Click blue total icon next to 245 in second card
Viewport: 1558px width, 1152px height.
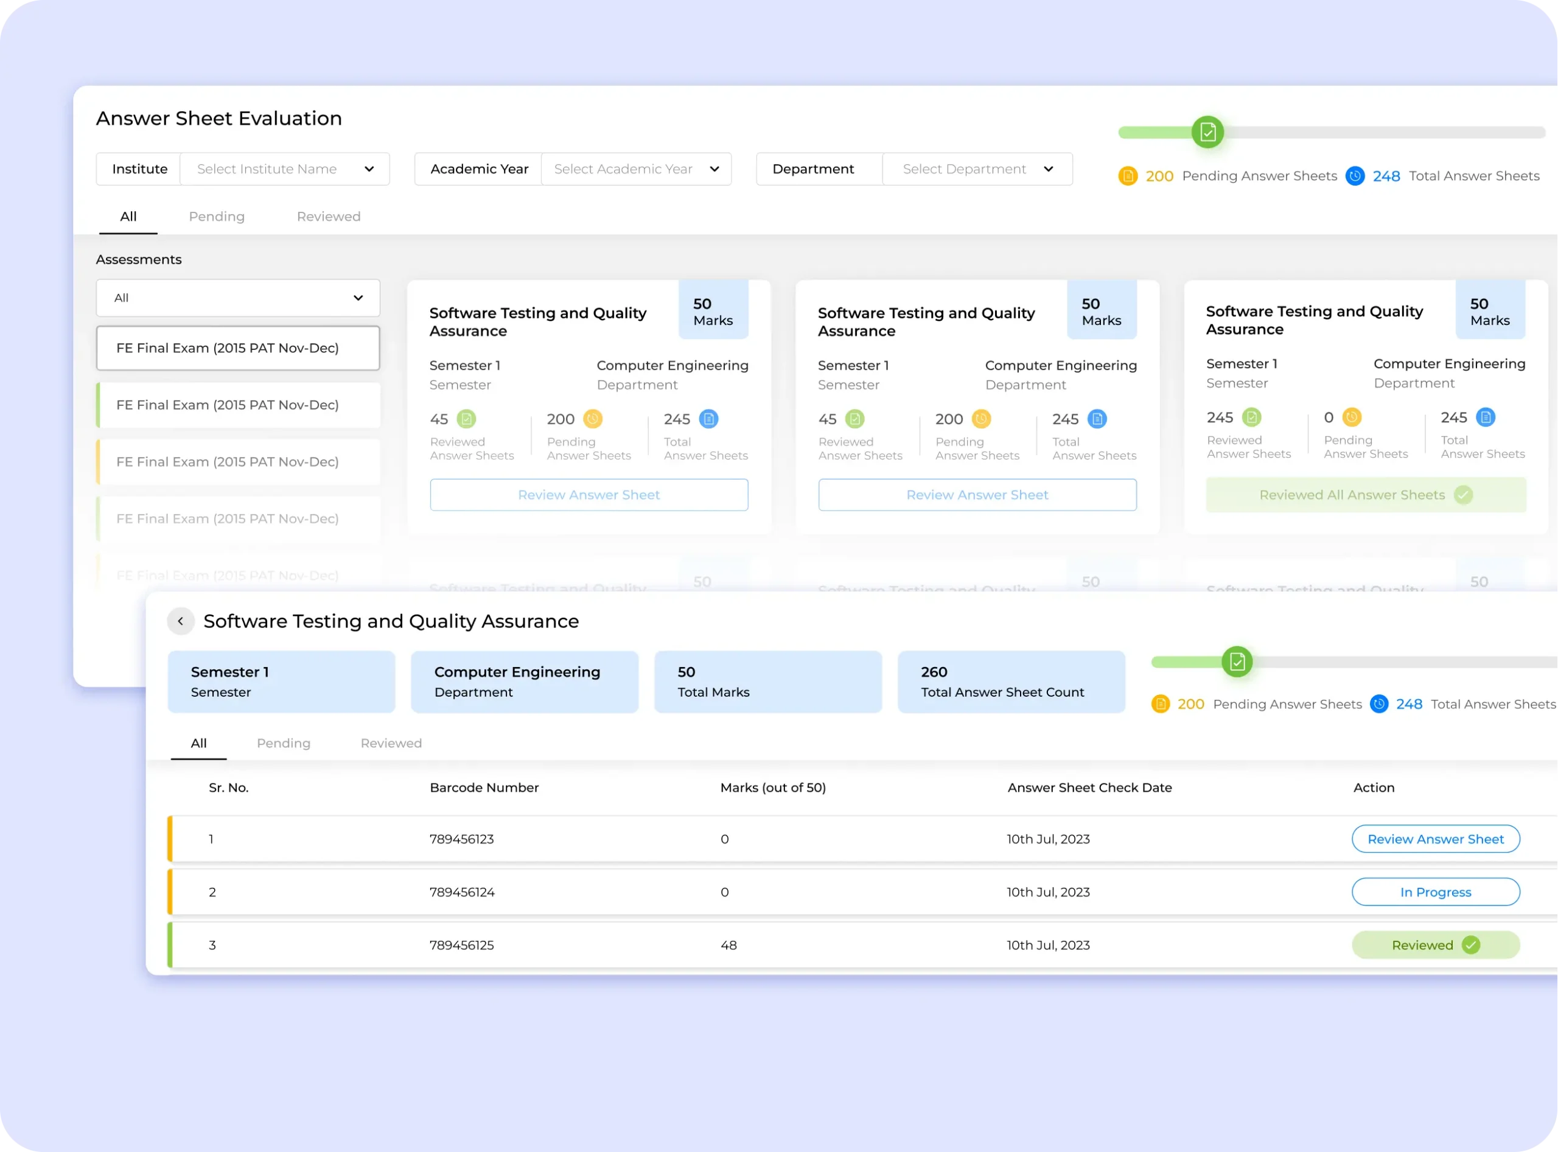point(1097,419)
